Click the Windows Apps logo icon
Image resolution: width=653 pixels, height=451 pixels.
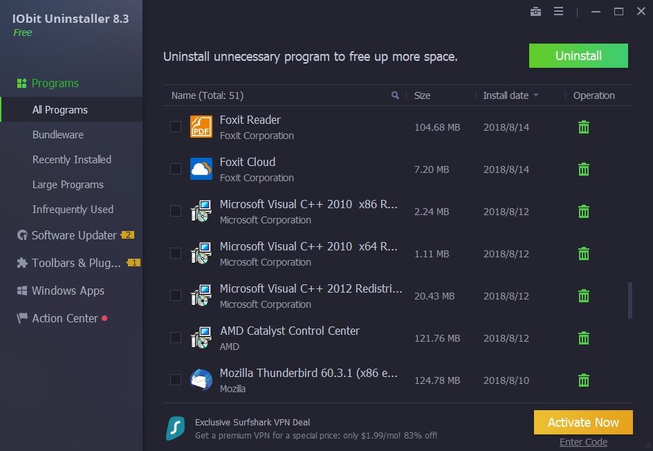[x=22, y=291]
